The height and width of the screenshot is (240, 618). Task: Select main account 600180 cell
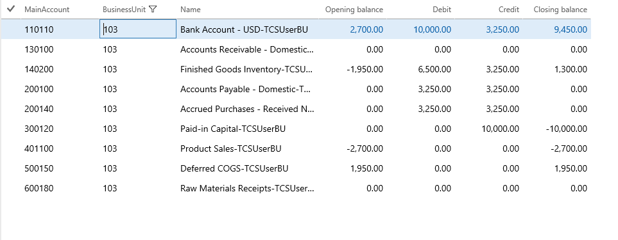coord(39,189)
